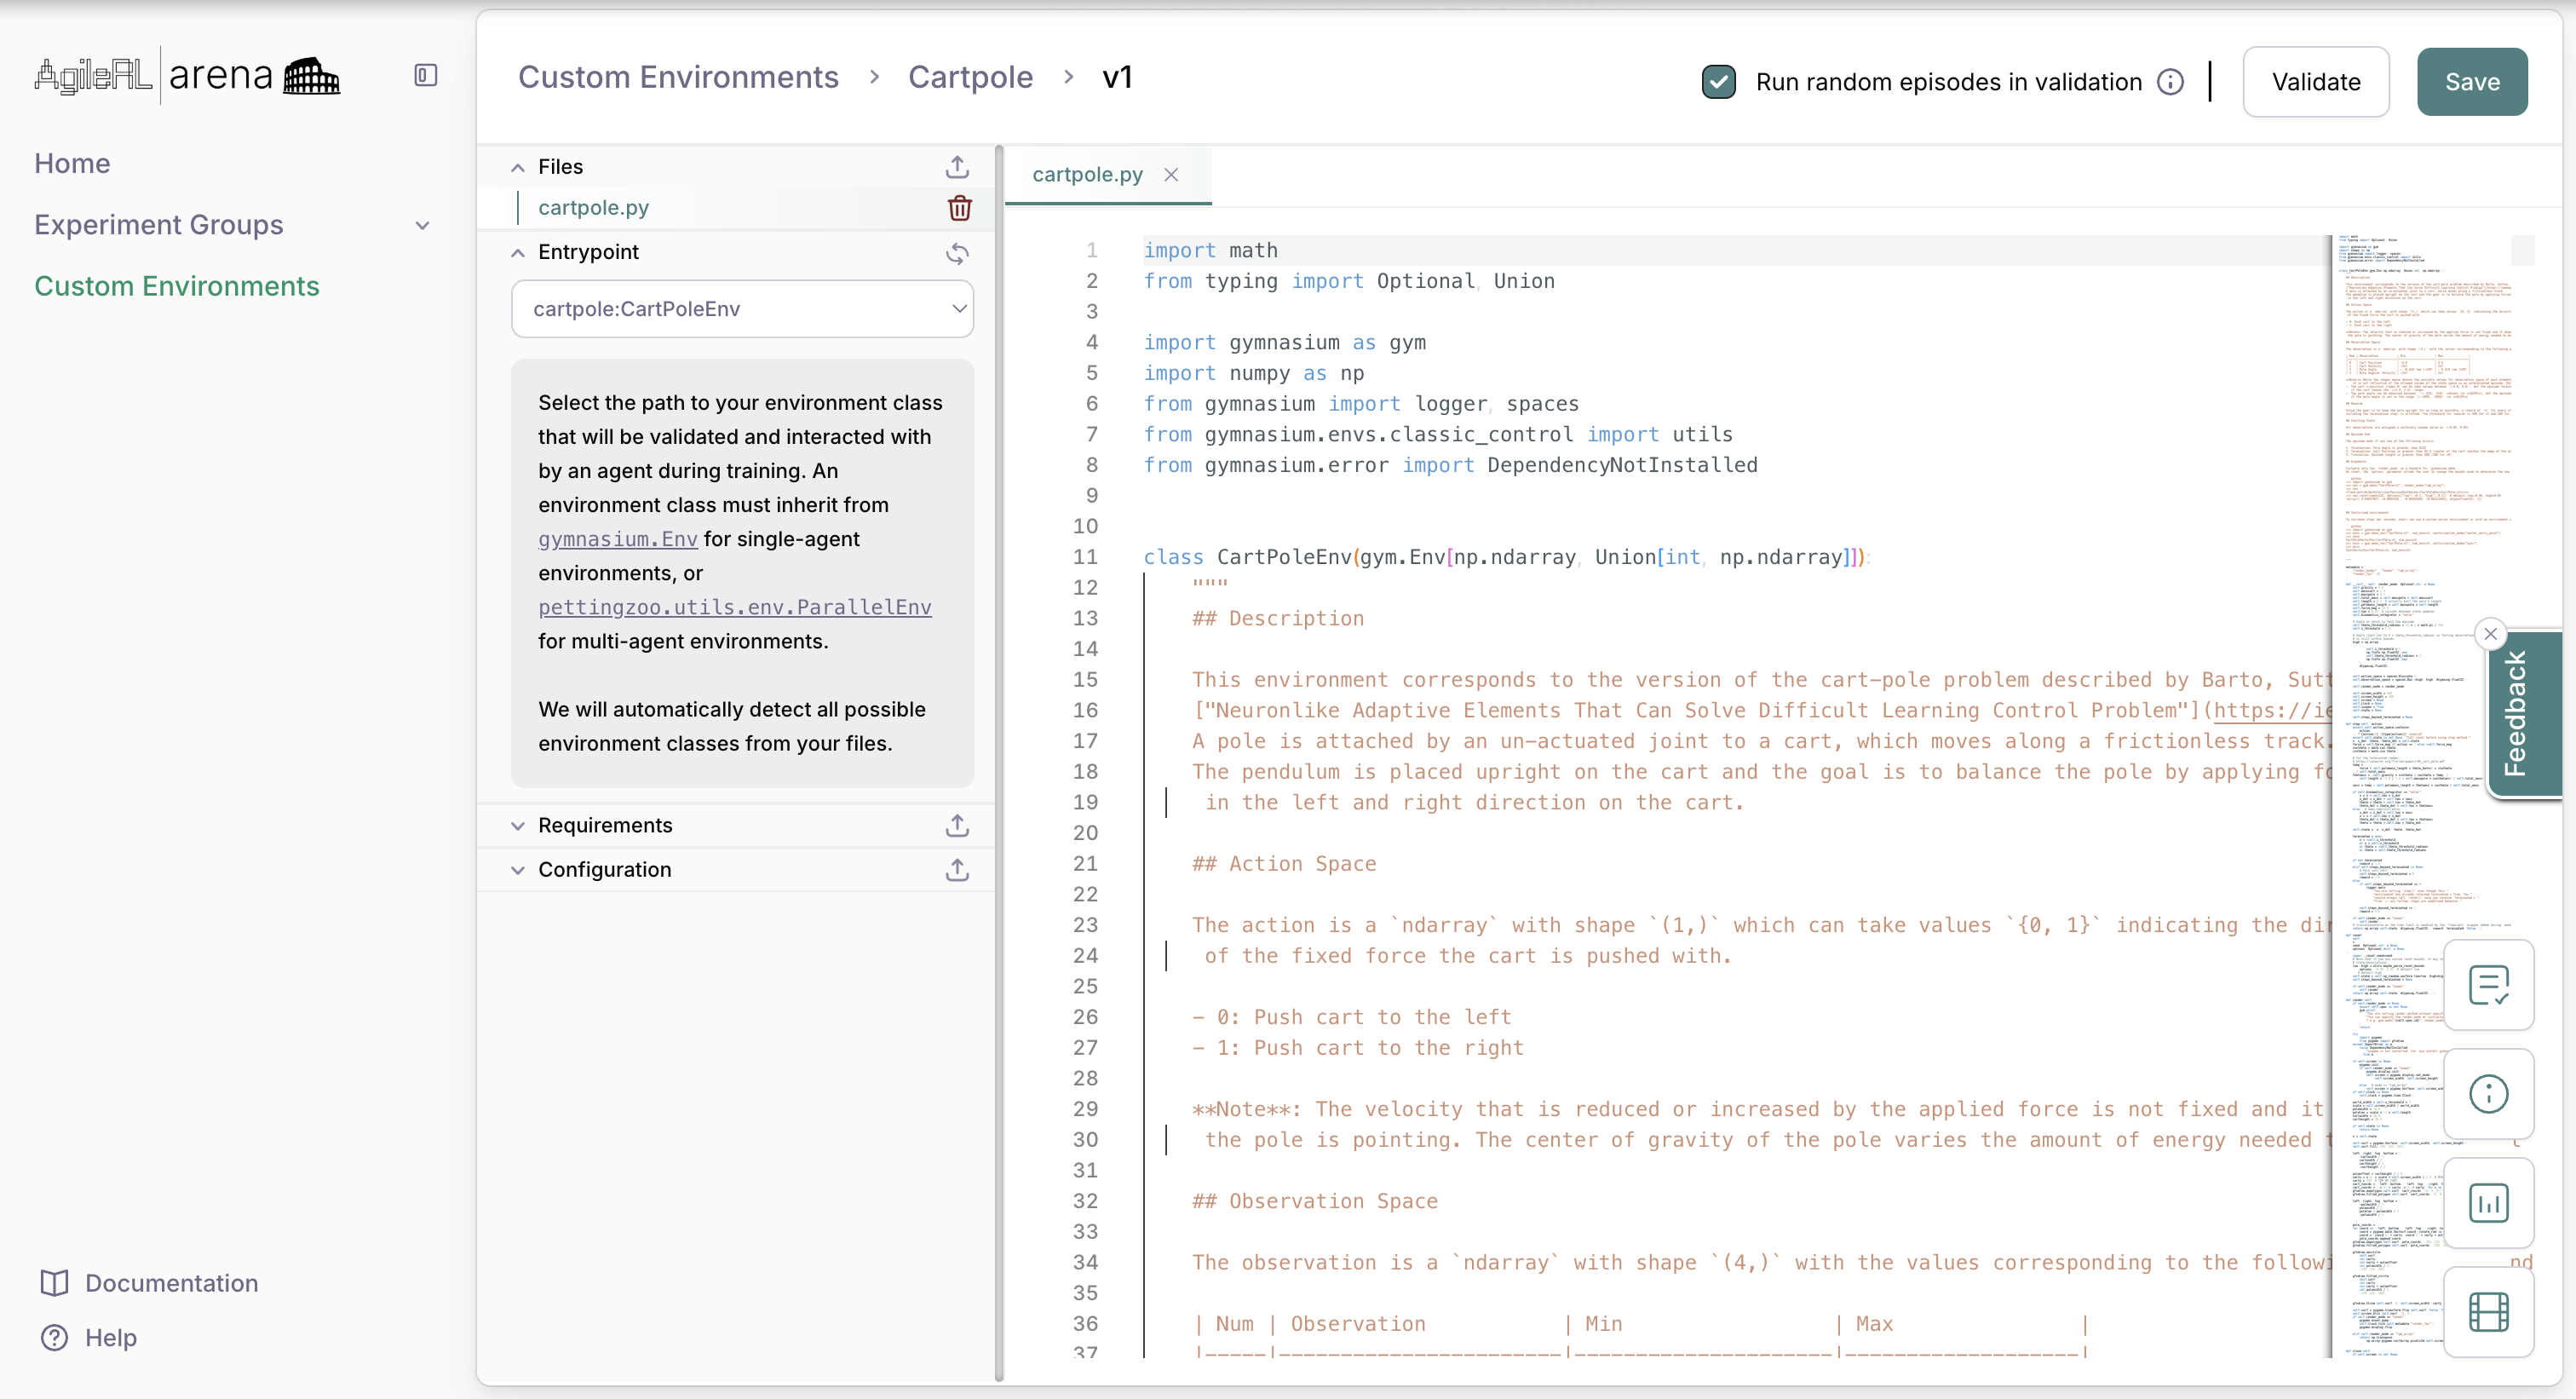Select the cartpole.py editor tab
The image size is (2576, 1399).
click(1087, 174)
